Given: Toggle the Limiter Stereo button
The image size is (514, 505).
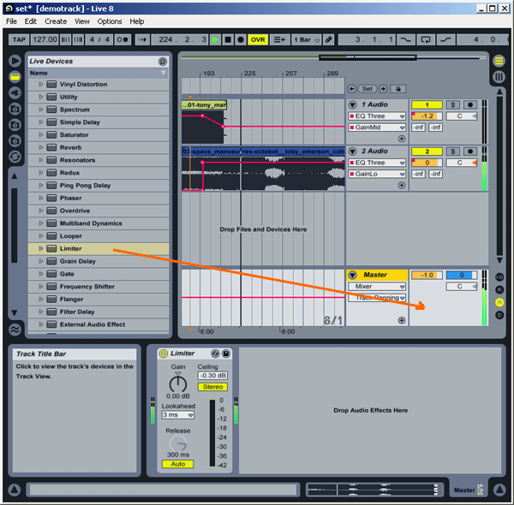Looking at the screenshot, I should click(x=212, y=387).
